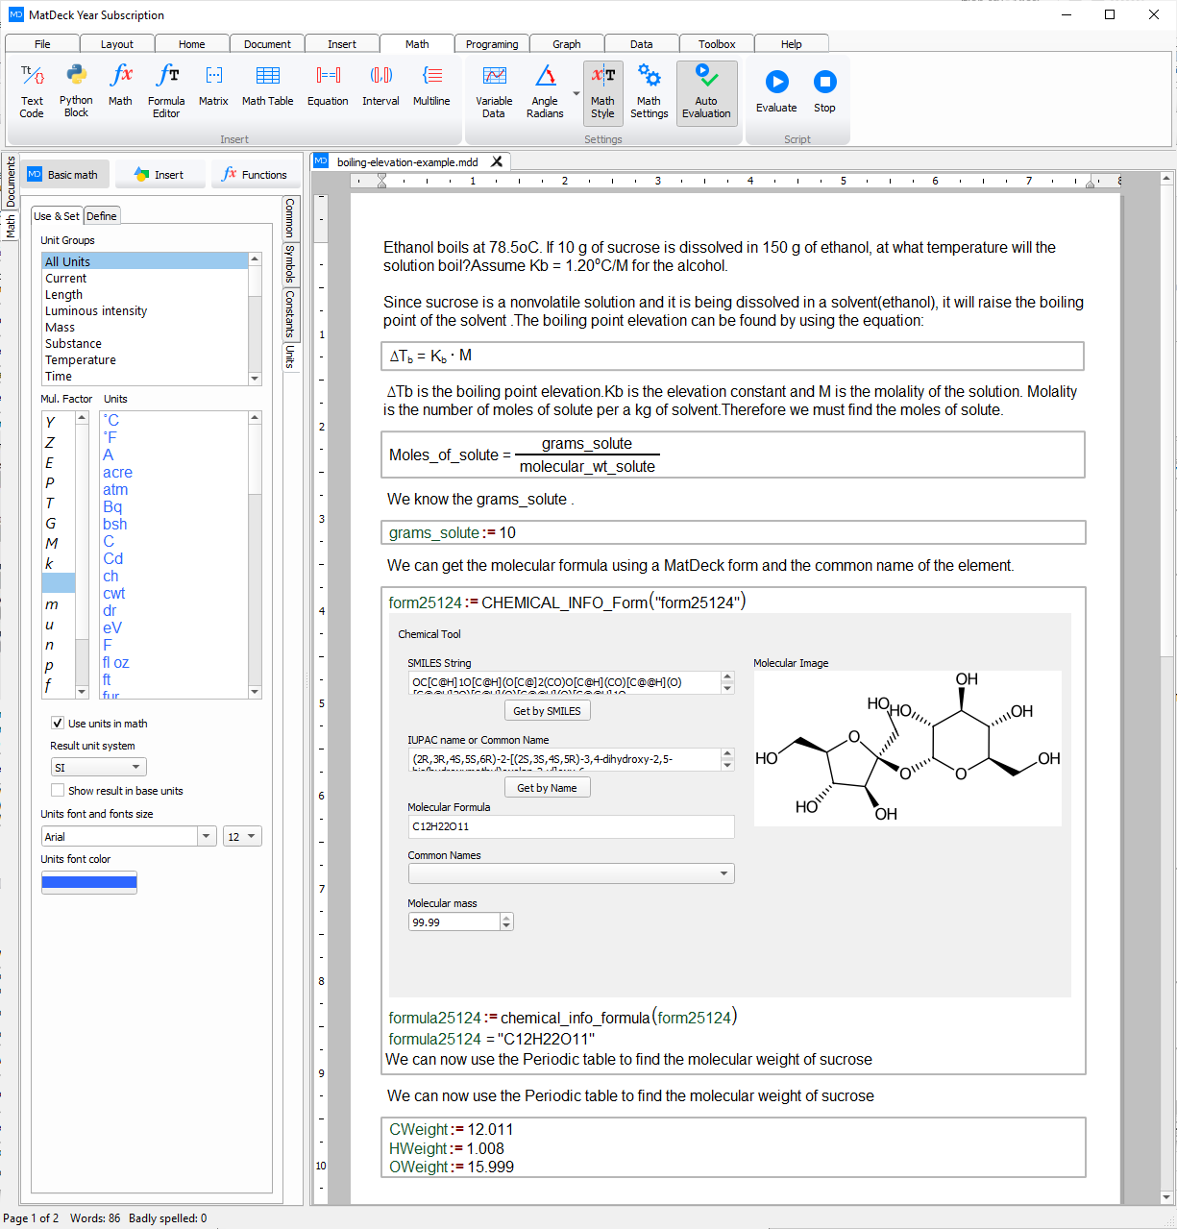
Task: Select the Use & Set tab
Action: (57, 216)
